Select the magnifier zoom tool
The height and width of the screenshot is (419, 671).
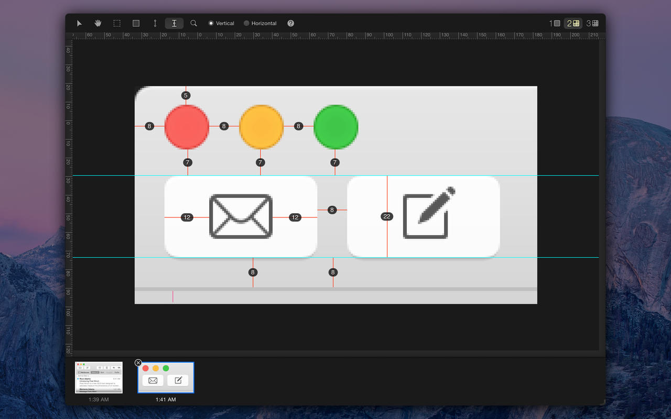pos(193,23)
